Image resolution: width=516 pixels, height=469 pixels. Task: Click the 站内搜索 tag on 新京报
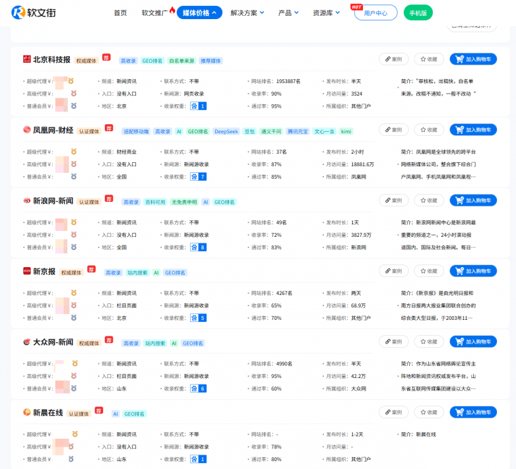coord(137,272)
